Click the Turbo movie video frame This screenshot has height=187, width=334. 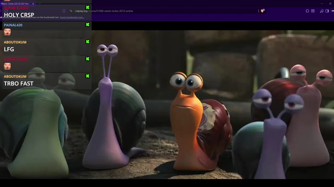(167, 104)
